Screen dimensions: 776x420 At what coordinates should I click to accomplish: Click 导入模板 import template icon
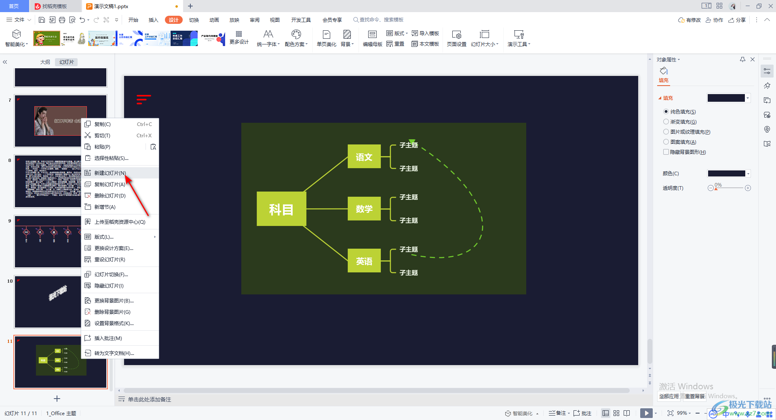(425, 33)
